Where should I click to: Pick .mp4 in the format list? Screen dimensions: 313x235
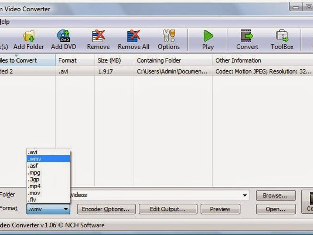coord(48,186)
